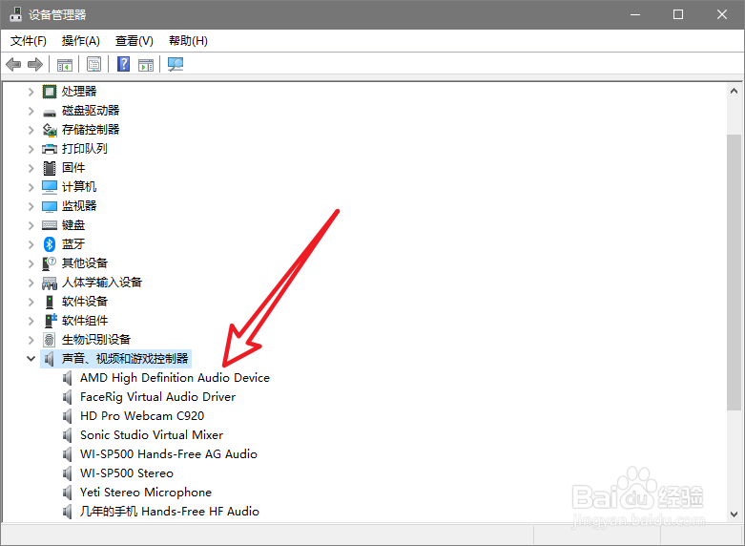The image size is (745, 546).
Task: Go forward with the right arrow toolbar icon
Action: (35, 64)
